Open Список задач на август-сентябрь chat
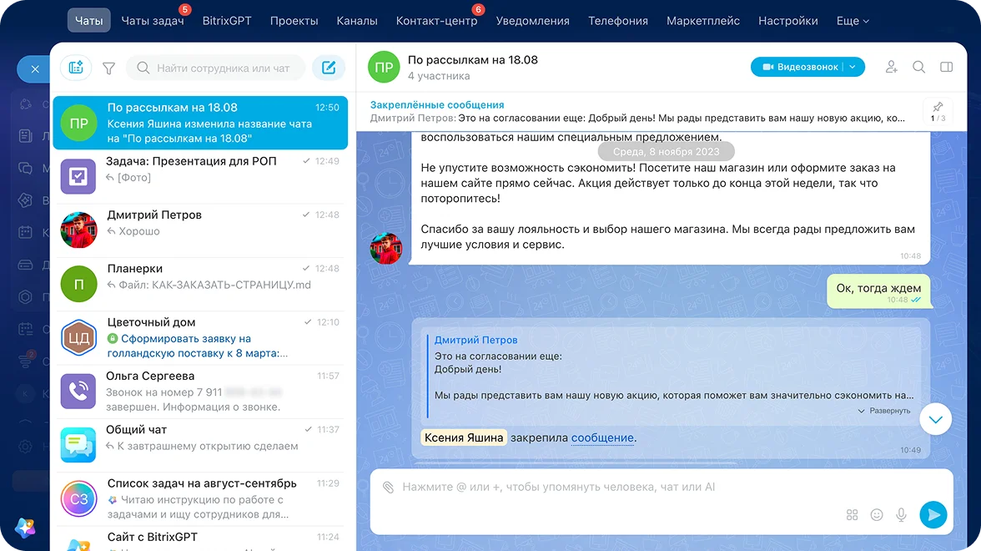Image resolution: width=981 pixels, height=551 pixels. (200, 499)
